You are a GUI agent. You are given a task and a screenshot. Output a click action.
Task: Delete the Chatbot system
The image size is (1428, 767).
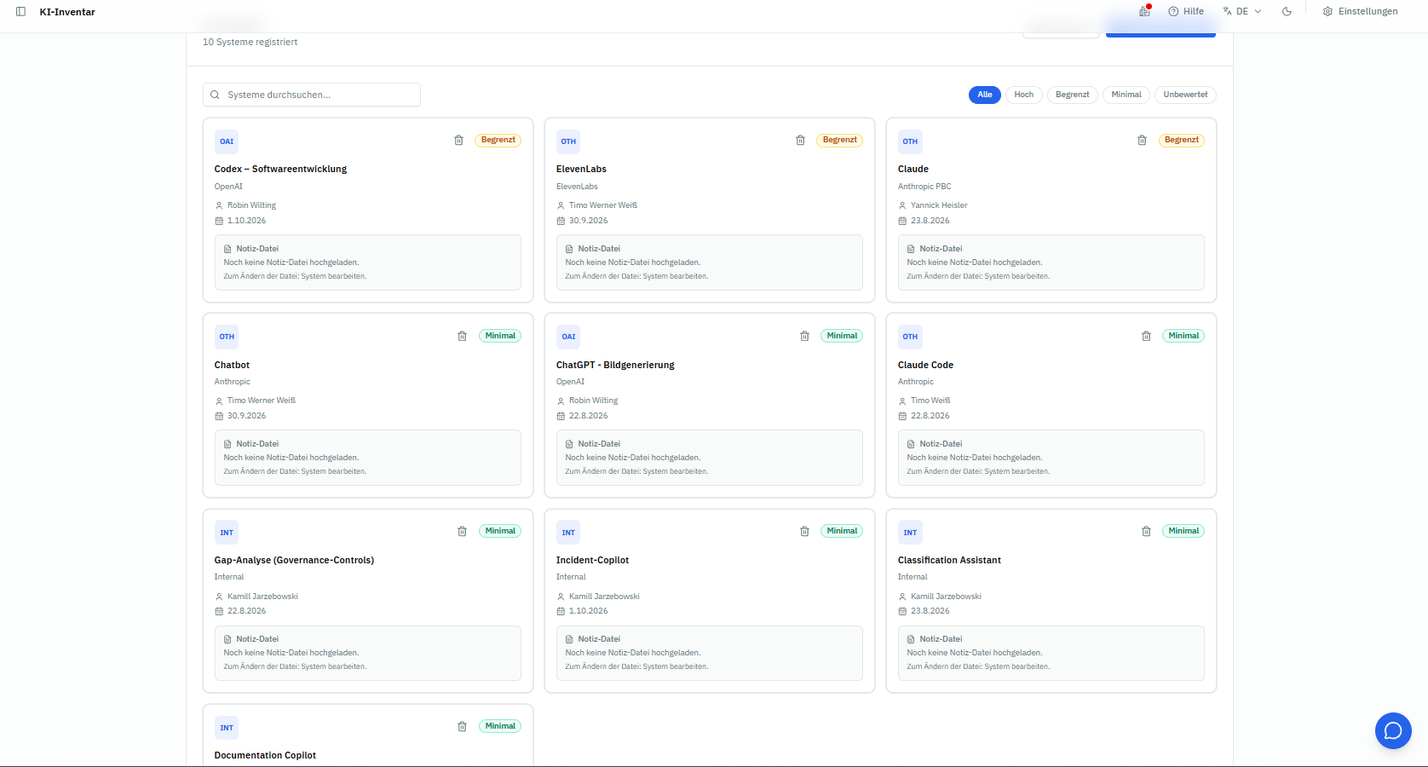tap(462, 336)
